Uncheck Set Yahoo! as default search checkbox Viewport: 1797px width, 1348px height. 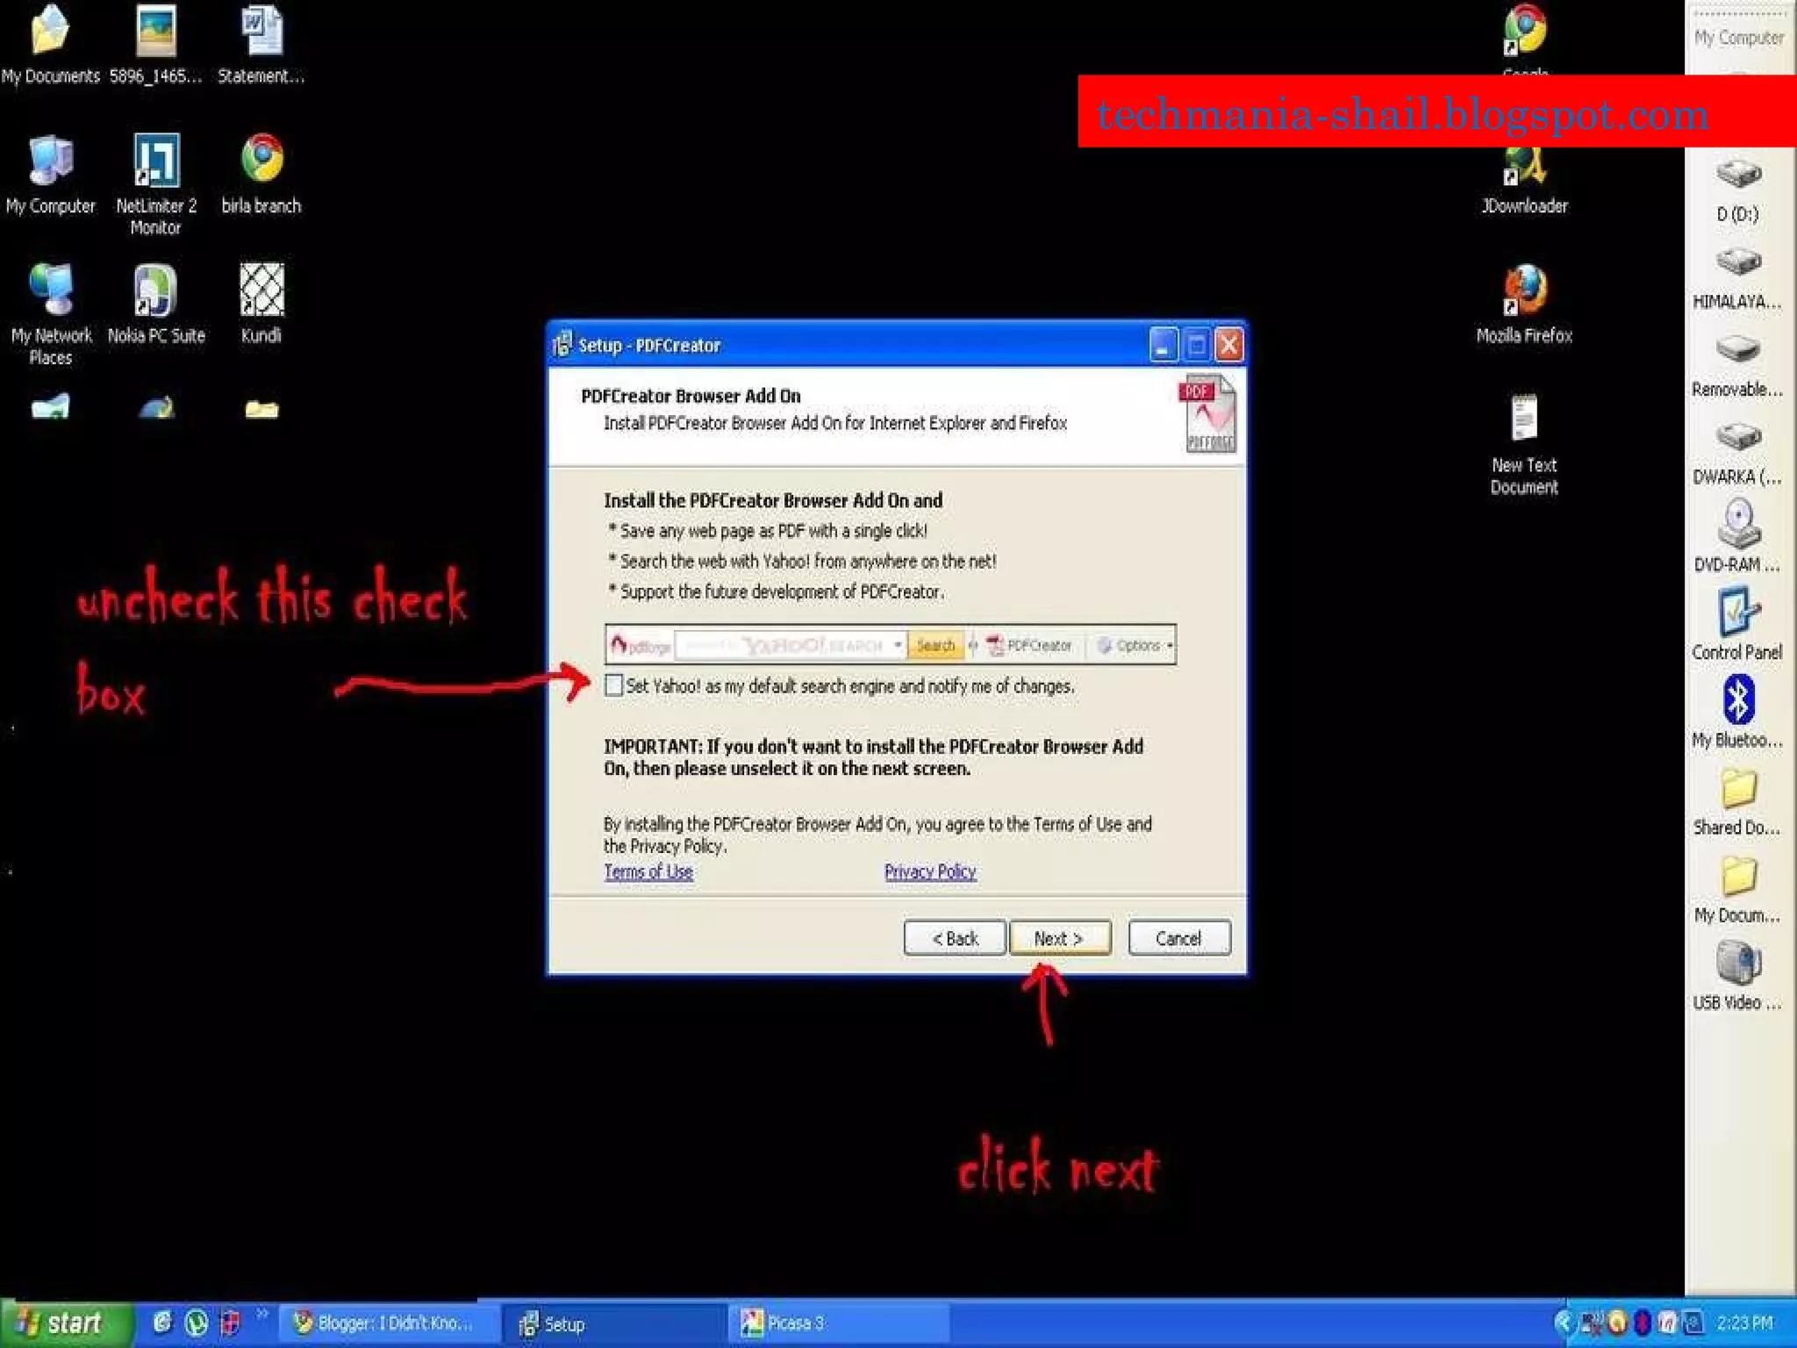click(x=614, y=685)
